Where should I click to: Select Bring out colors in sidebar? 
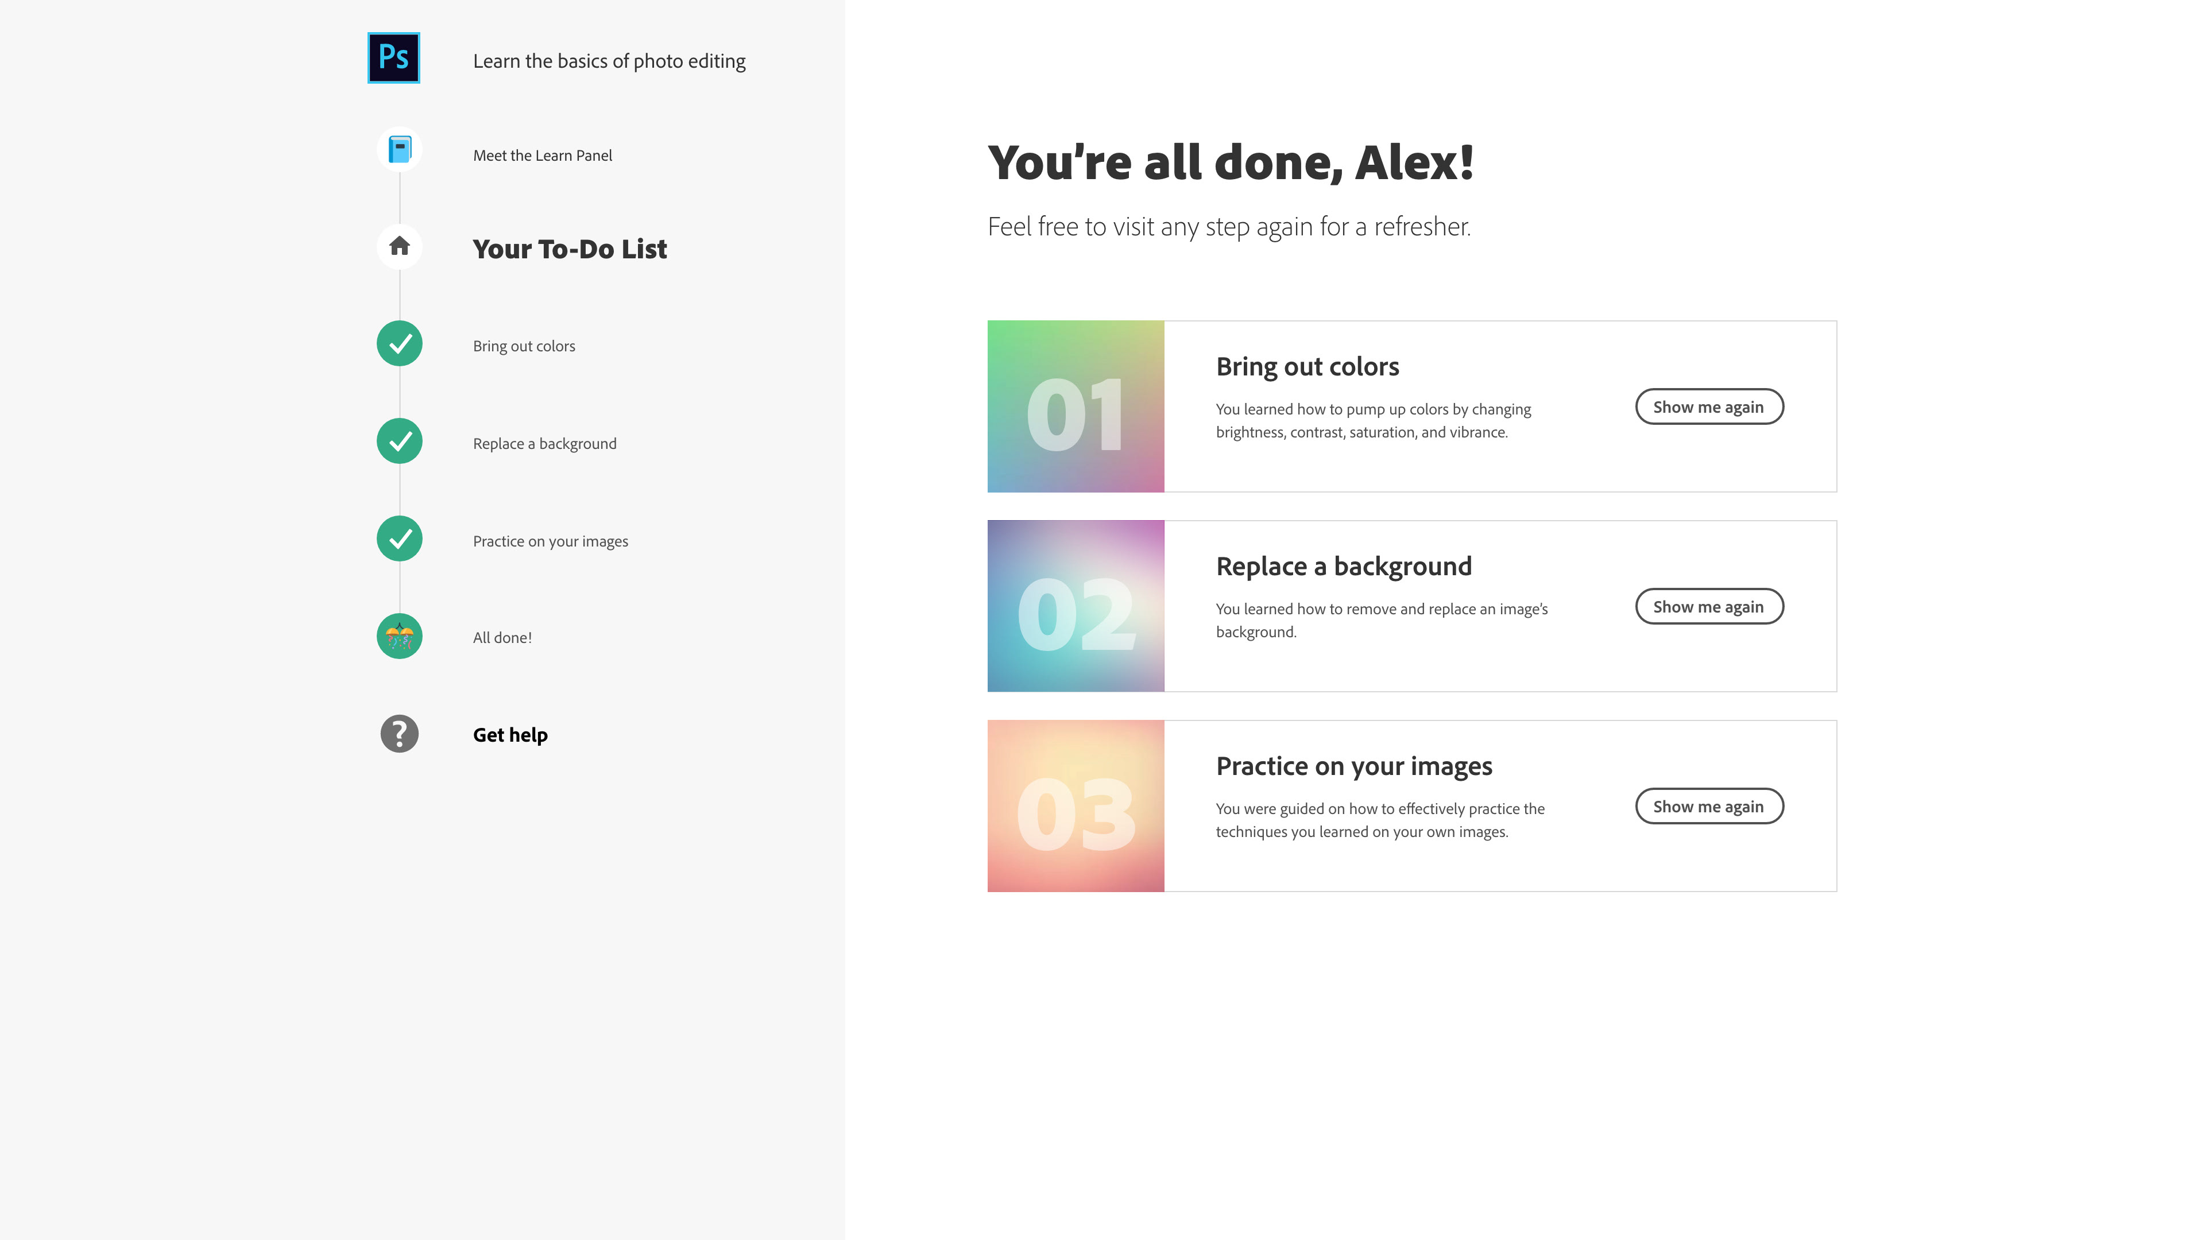524,347
